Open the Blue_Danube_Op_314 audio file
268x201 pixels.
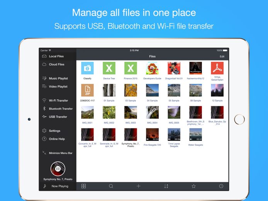217,112
